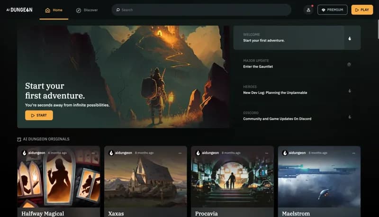Open the user profile icon
Viewport: 379px width, 217px height.
coord(308,10)
